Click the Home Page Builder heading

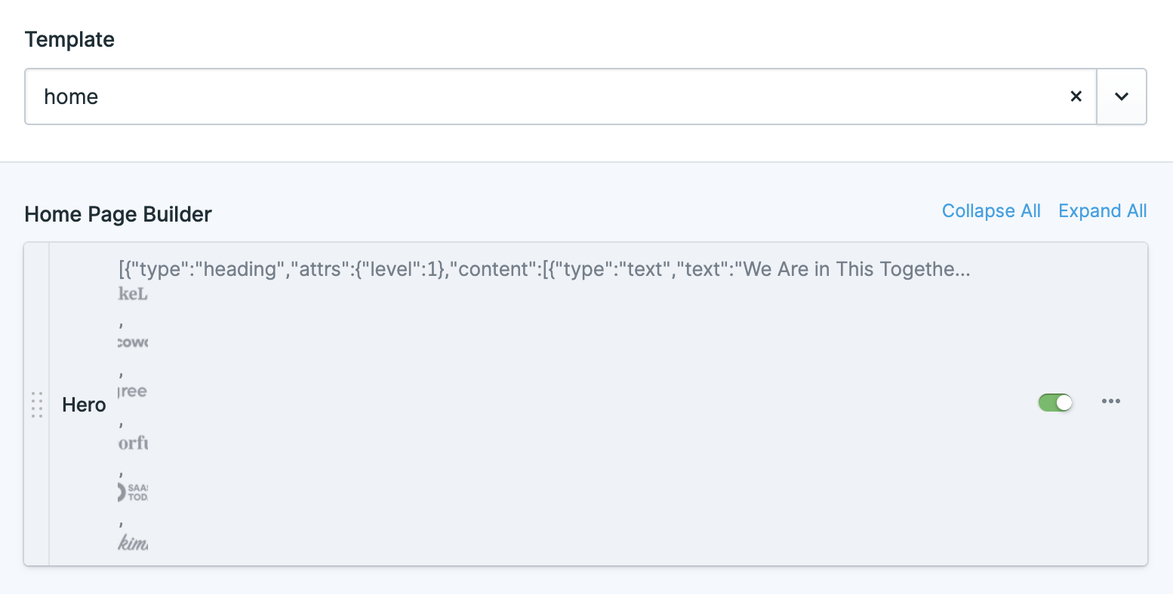click(118, 215)
